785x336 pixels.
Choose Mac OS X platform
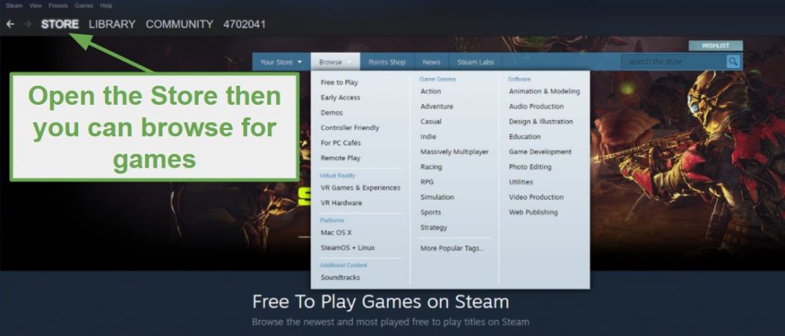point(336,233)
